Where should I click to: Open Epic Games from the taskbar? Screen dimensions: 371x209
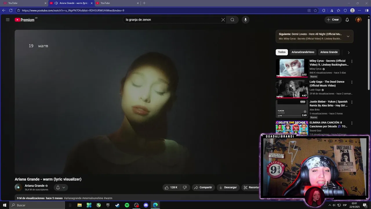click(108, 205)
